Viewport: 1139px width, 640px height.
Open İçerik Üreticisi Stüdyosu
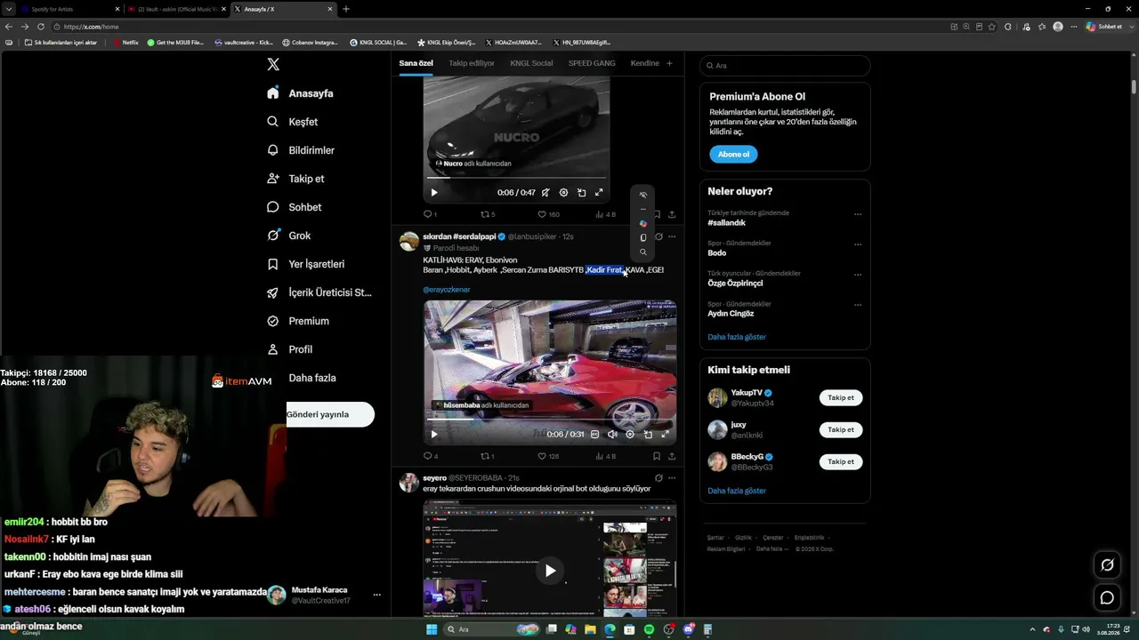click(x=319, y=292)
